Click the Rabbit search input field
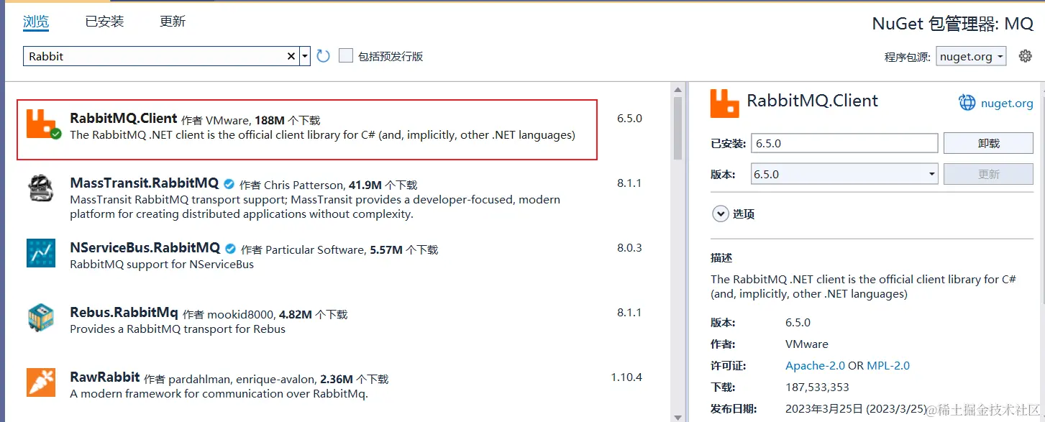1045x422 pixels. pyautogui.click(x=155, y=56)
